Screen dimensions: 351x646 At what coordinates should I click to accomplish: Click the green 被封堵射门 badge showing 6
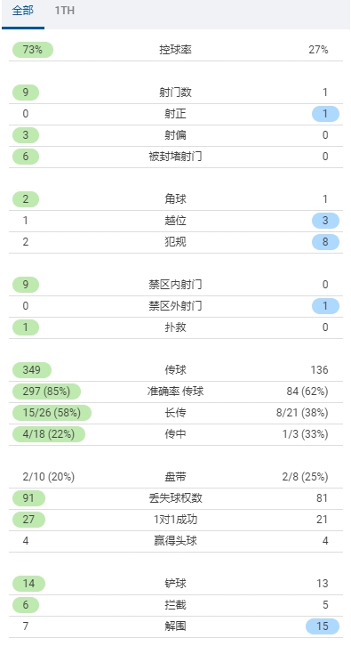[x=26, y=157]
